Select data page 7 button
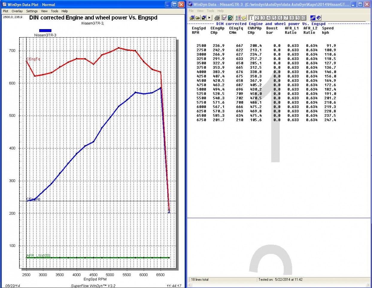This screenshot has width=372, height=288. 286,18
